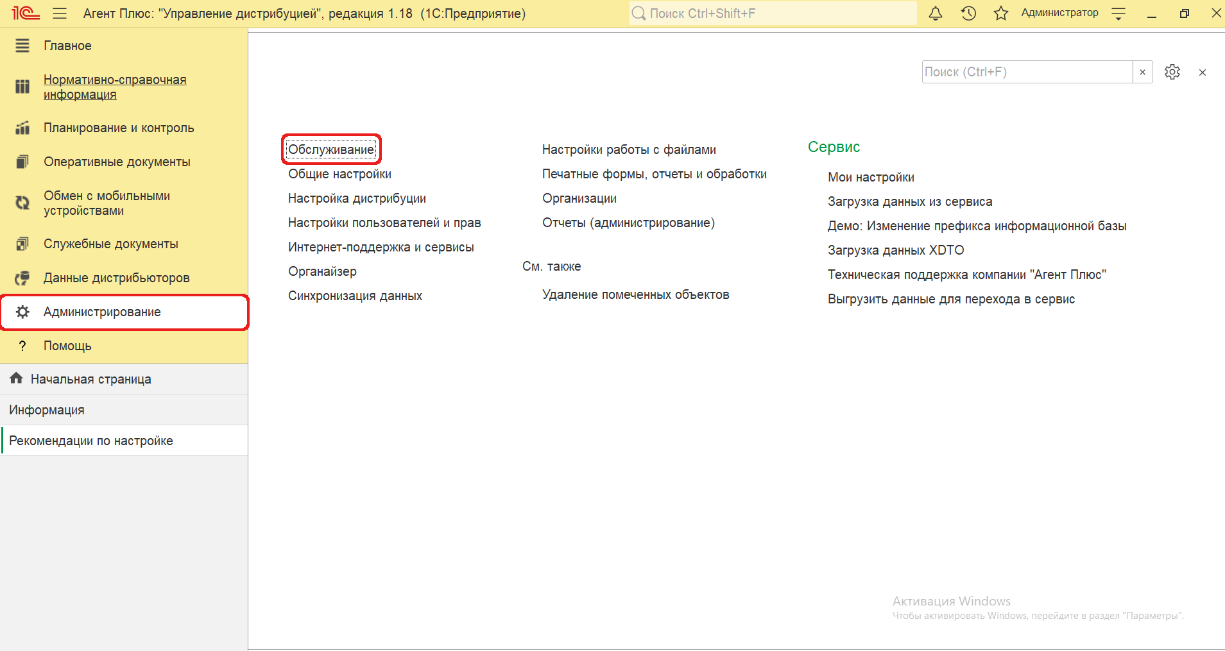
Task: Open the Обслуживание link
Action: [x=331, y=149]
